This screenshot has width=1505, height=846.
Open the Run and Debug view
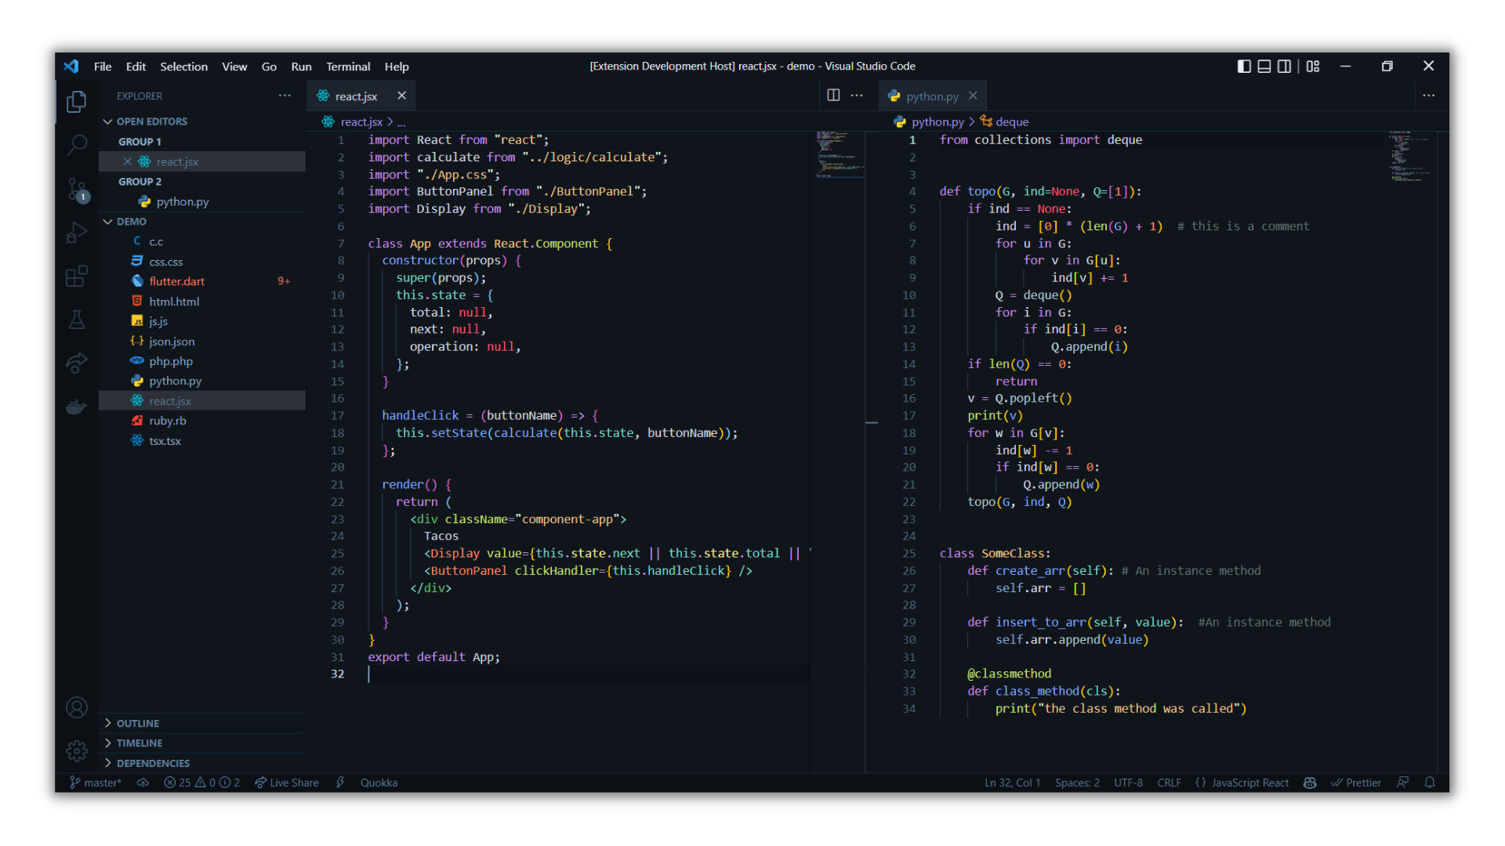(x=76, y=233)
